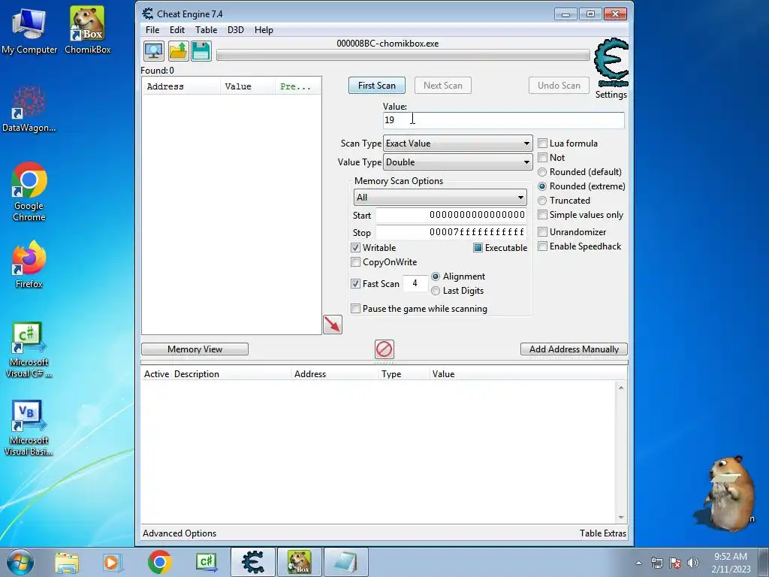
Task: Open the Table menu
Action: point(206,30)
